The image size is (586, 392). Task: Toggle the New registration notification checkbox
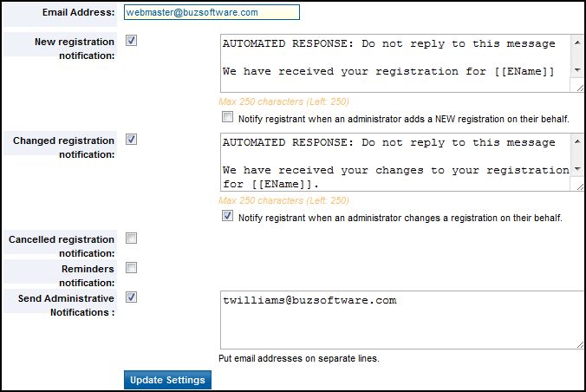[x=131, y=40]
